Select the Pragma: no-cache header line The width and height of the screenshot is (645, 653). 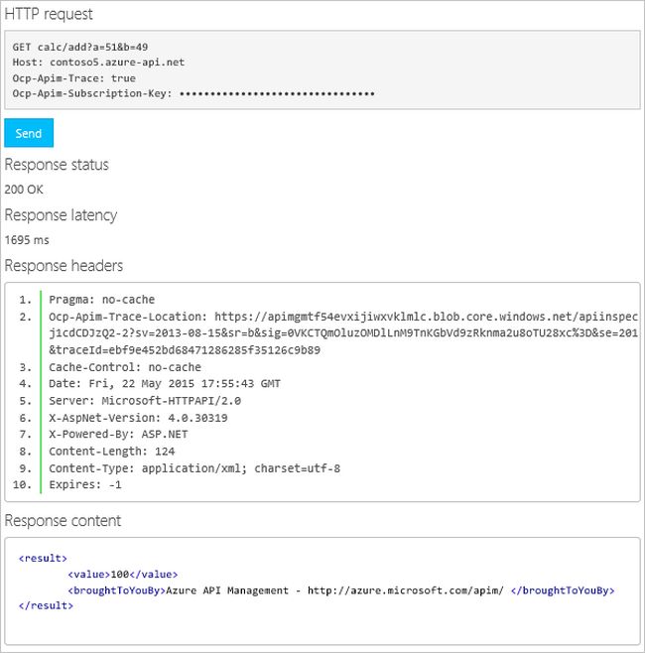(102, 299)
